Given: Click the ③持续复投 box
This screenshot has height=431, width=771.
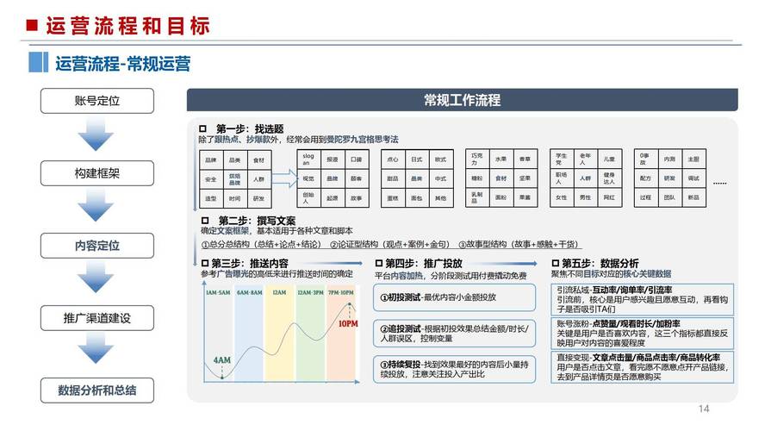Looking at the screenshot, I should (454, 369).
